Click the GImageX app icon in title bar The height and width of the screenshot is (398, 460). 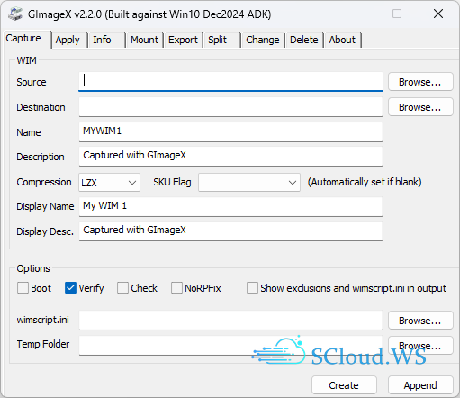(15, 14)
